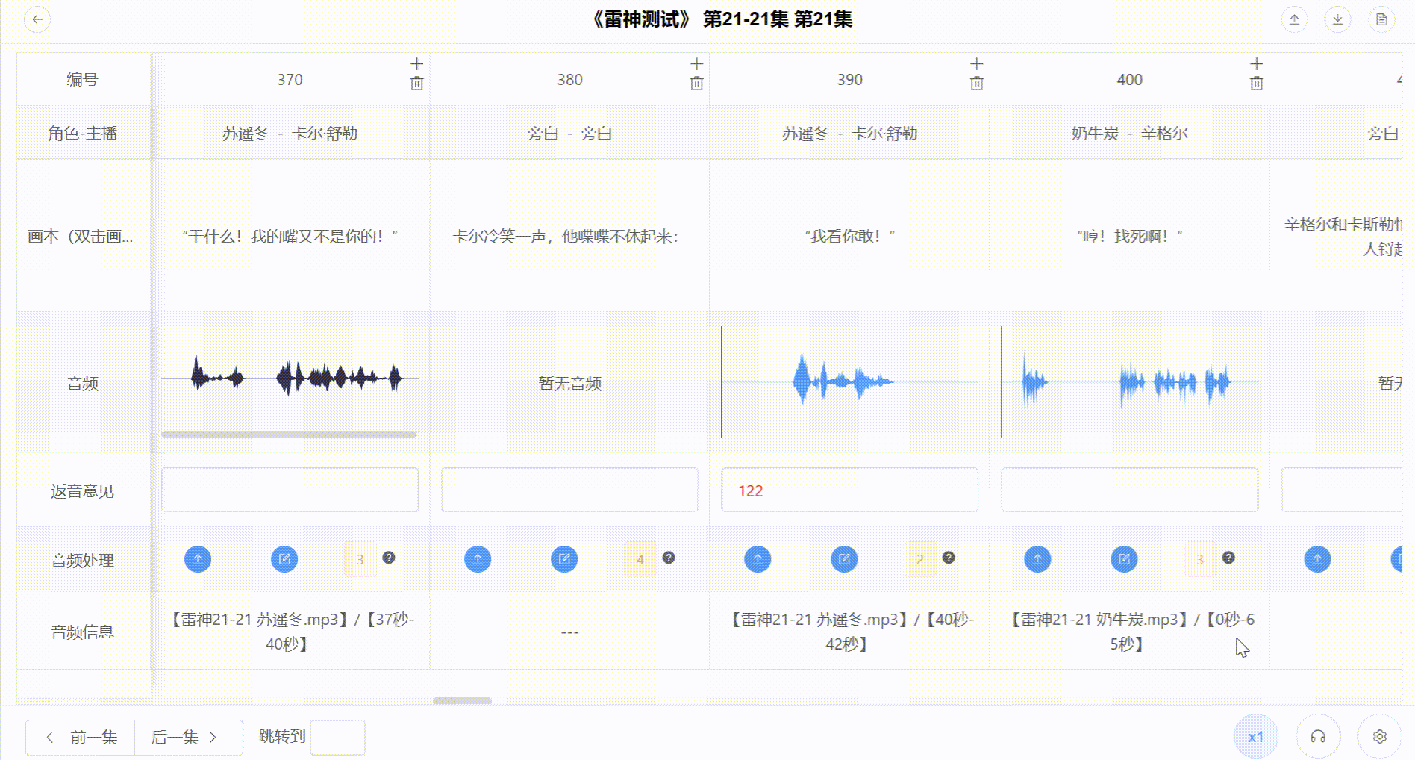
Task: Open settings gear at bottom right
Action: point(1379,737)
